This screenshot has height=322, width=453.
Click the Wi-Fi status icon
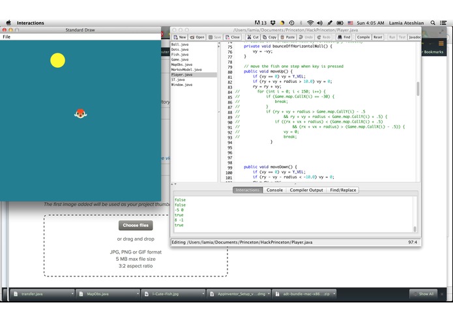pos(310,23)
